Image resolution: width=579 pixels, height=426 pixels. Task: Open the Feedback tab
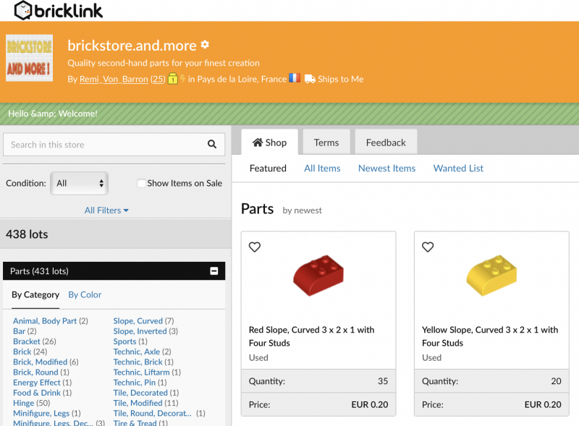386,142
